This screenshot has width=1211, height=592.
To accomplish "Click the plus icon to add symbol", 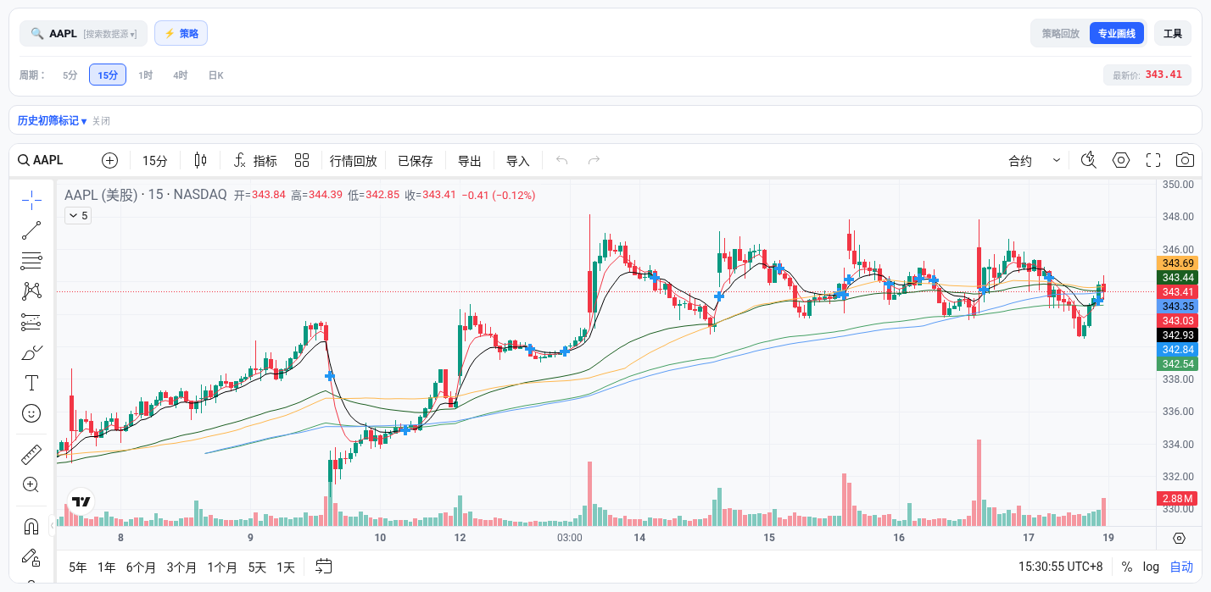I will 109,161.
